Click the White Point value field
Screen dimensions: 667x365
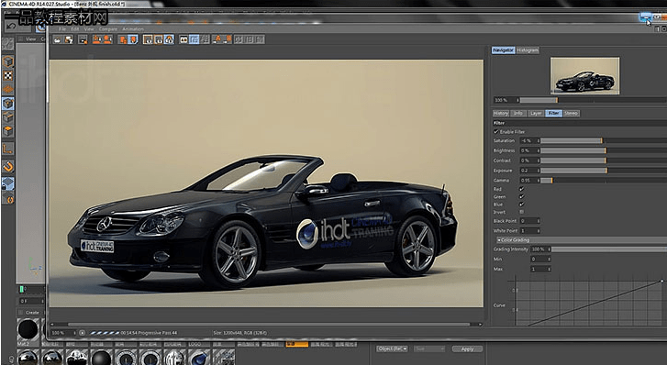coord(529,230)
